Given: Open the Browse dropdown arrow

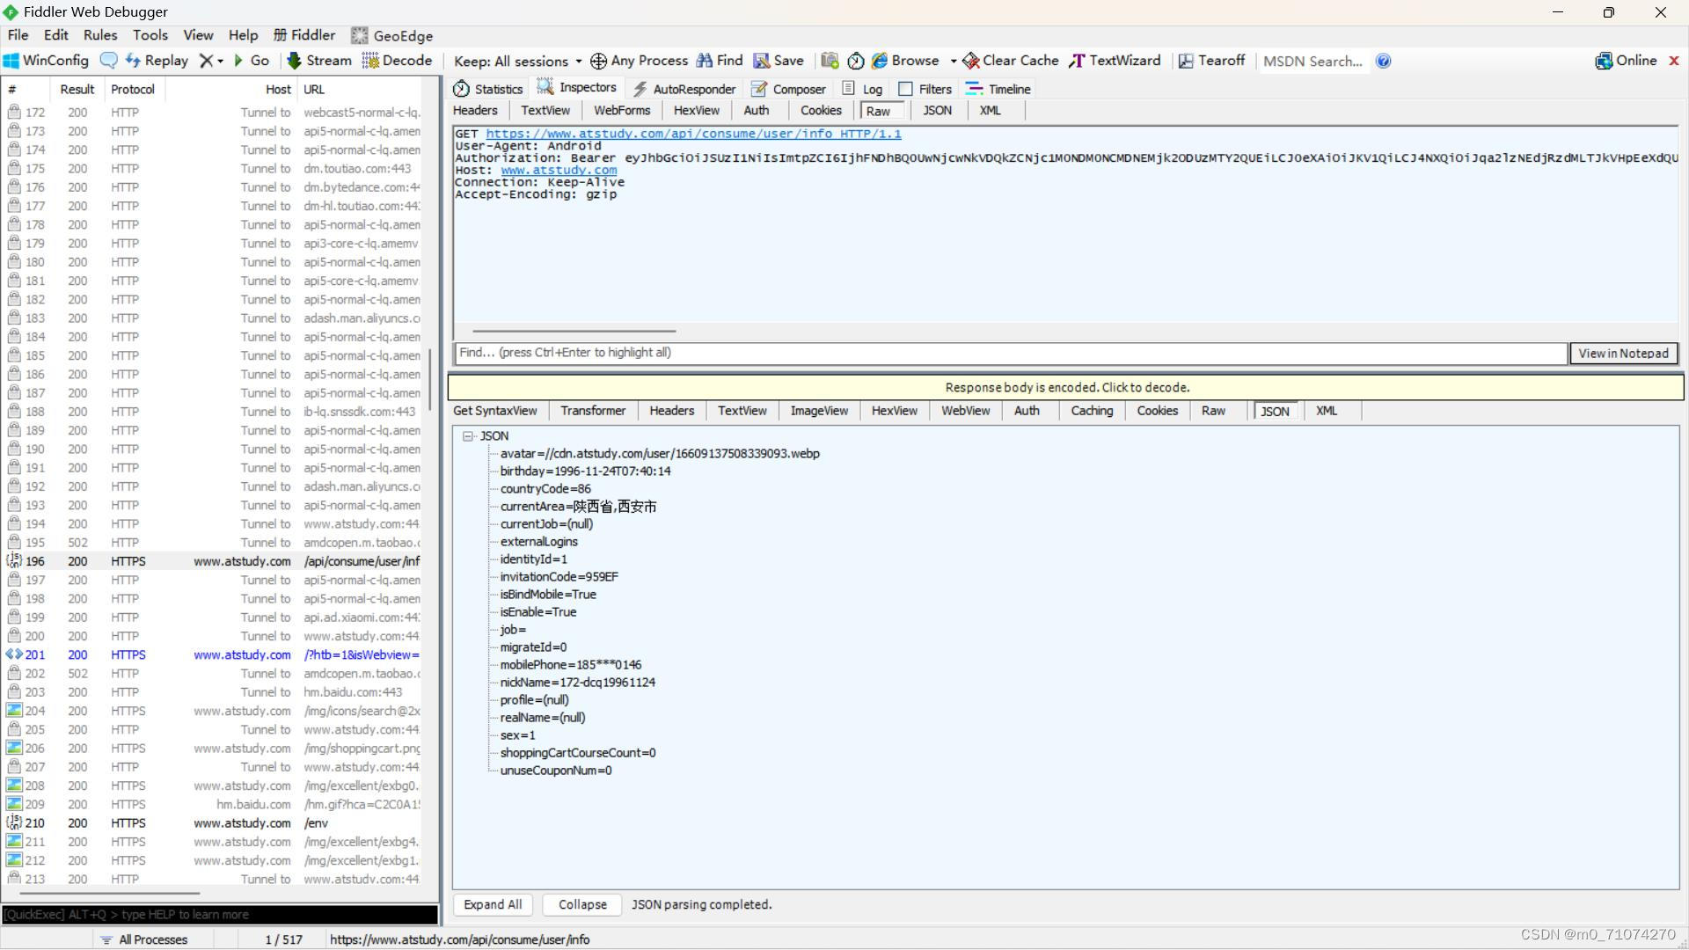Looking at the screenshot, I should [953, 61].
